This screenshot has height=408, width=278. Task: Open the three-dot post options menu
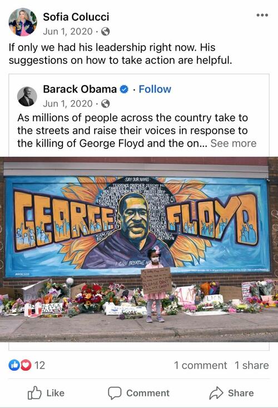[x=262, y=15]
